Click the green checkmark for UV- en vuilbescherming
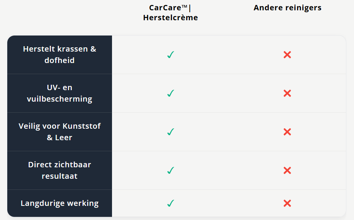The height and width of the screenshot is (220, 354). [171, 93]
